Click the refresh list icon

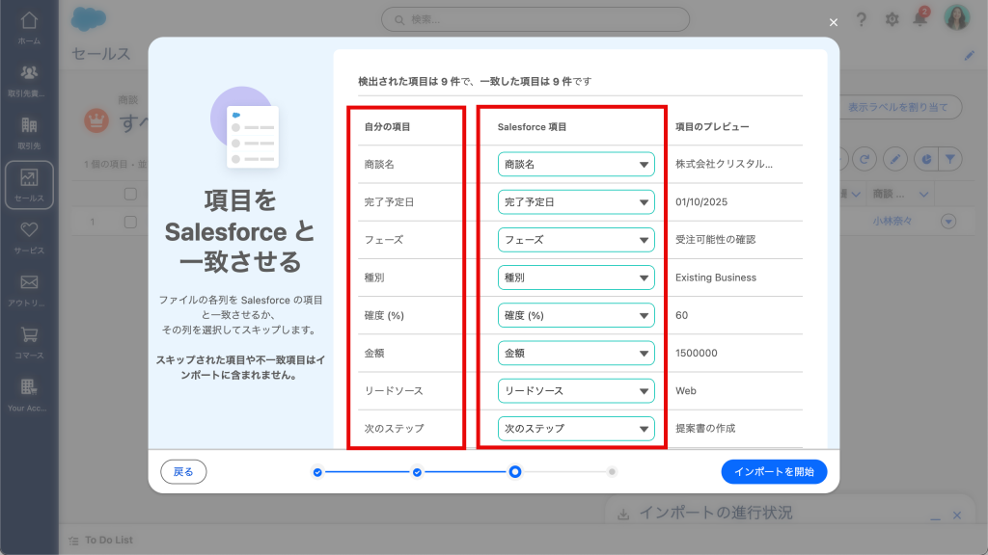864,159
